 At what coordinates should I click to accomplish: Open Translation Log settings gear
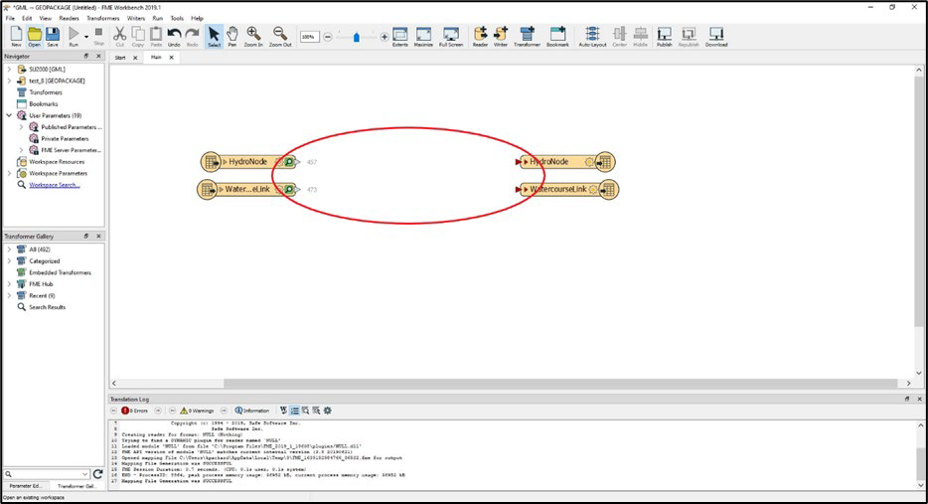pos(328,411)
